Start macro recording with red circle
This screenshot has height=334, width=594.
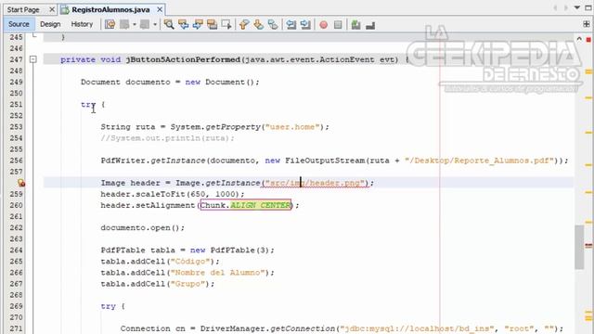[324, 25]
